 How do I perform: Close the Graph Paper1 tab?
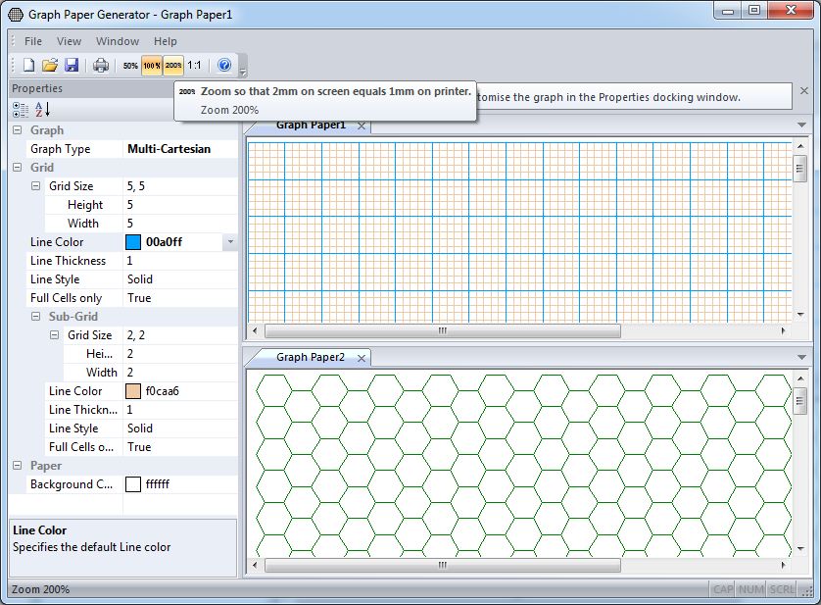[x=362, y=126]
